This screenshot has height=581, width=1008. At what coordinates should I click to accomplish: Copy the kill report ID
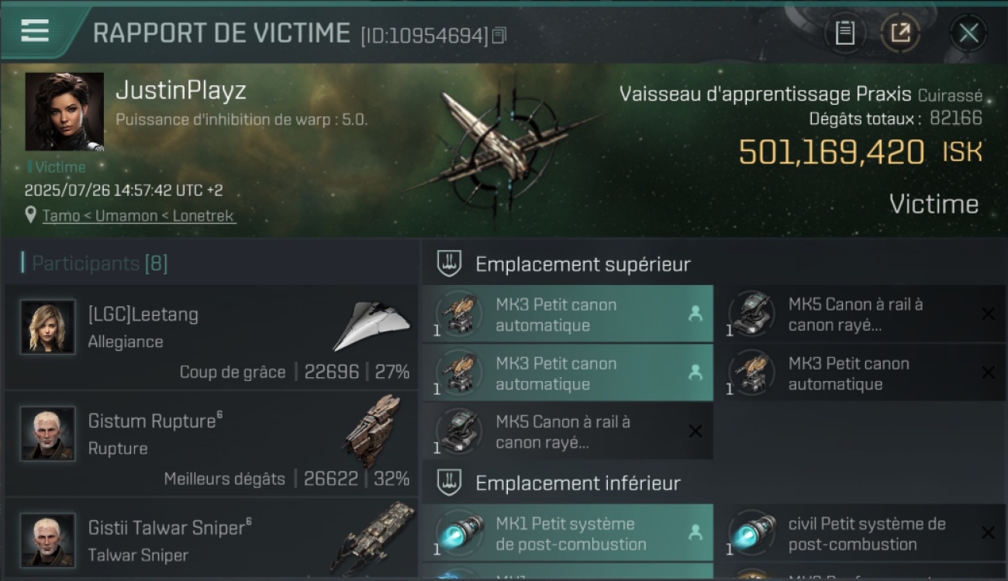pyautogui.click(x=499, y=35)
